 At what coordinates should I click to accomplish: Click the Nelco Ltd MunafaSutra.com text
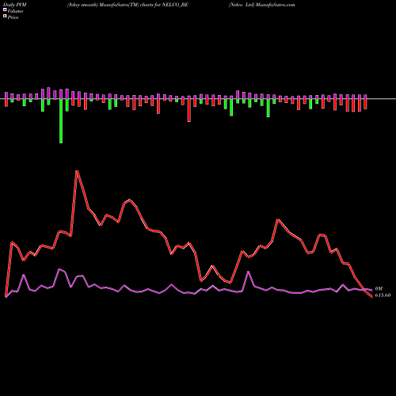[262, 5]
